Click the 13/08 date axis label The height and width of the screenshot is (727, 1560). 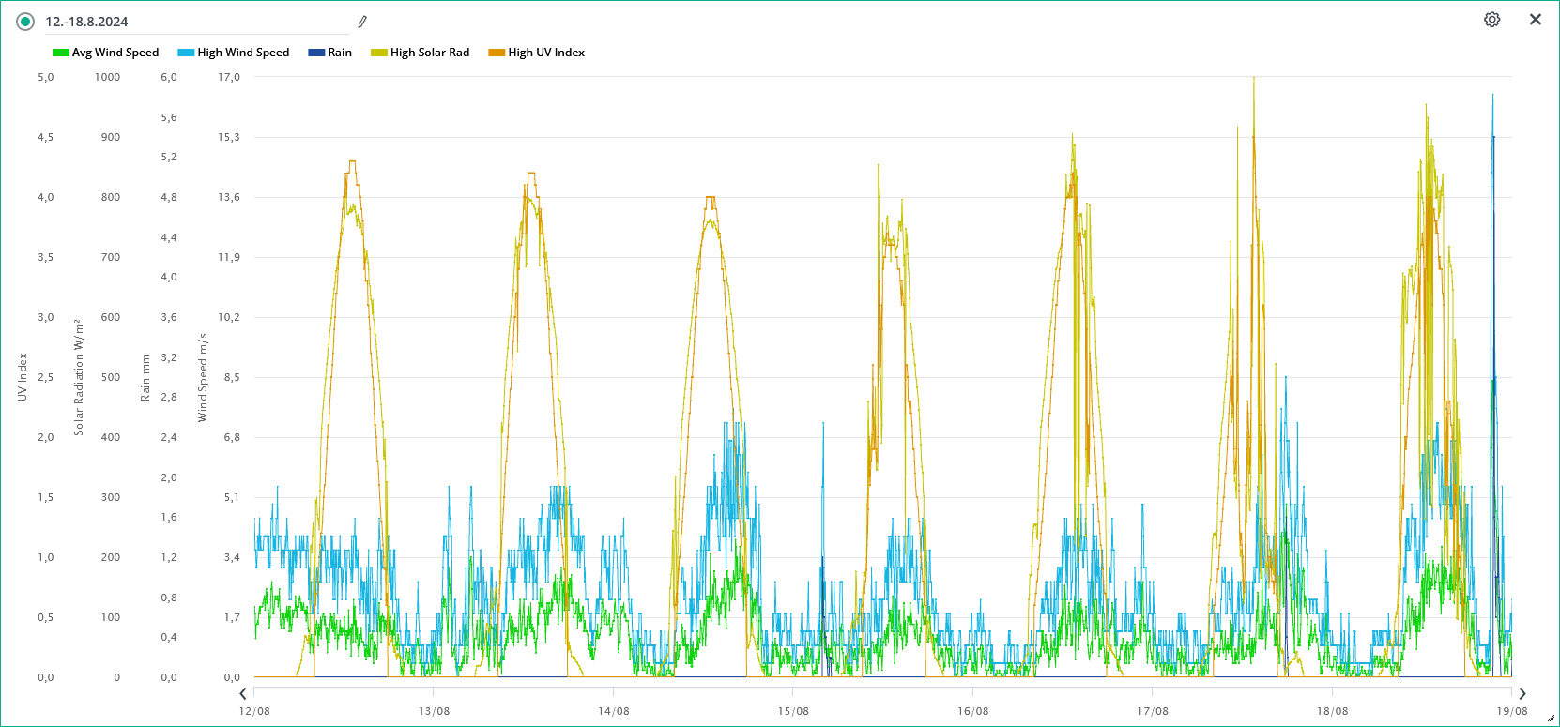(434, 711)
